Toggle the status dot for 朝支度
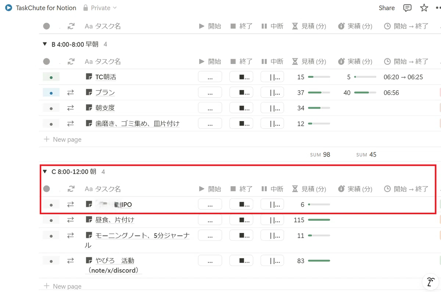 click(51, 108)
